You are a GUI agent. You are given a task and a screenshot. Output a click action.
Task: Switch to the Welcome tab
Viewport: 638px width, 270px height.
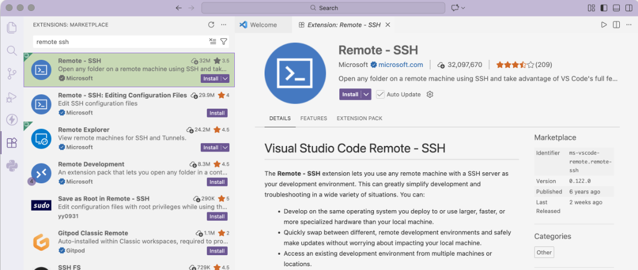pyautogui.click(x=263, y=25)
